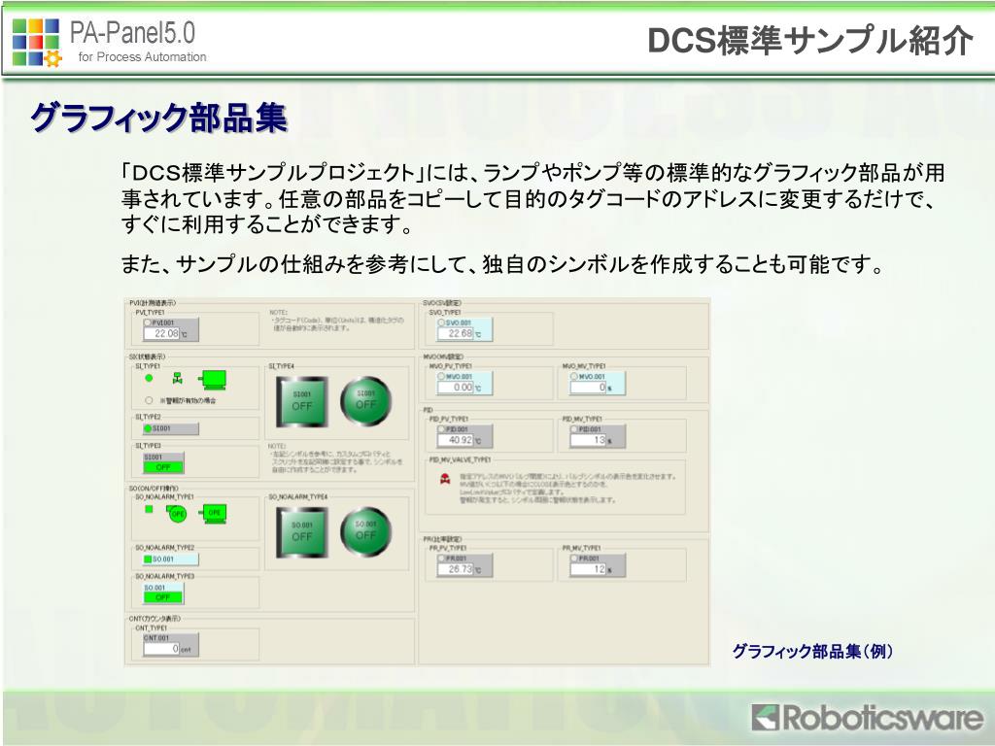
Task: Click the PID PV value field showing 40.92
Action: point(457,440)
